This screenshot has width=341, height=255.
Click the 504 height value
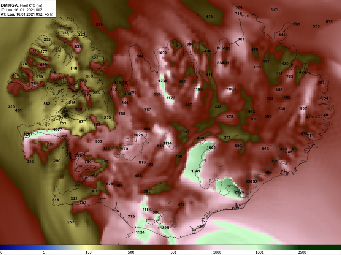coord(140,56)
